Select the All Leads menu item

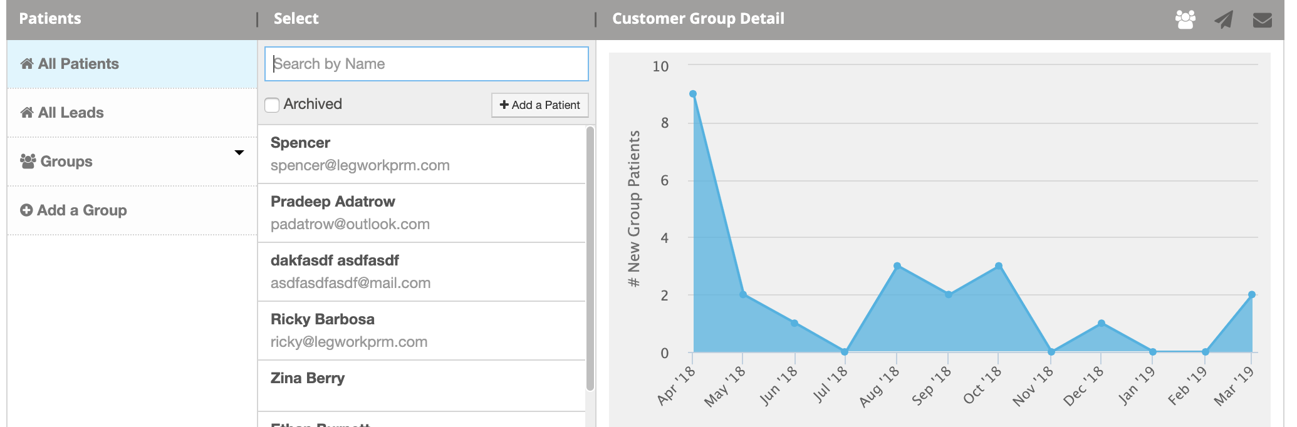coord(132,113)
